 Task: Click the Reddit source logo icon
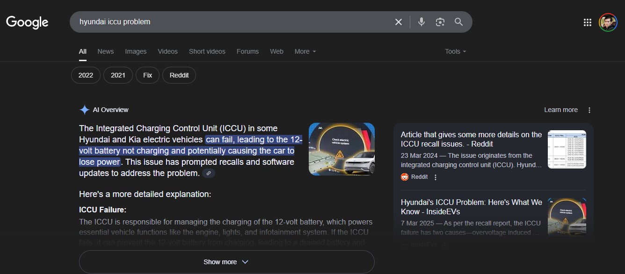[x=405, y=177]
